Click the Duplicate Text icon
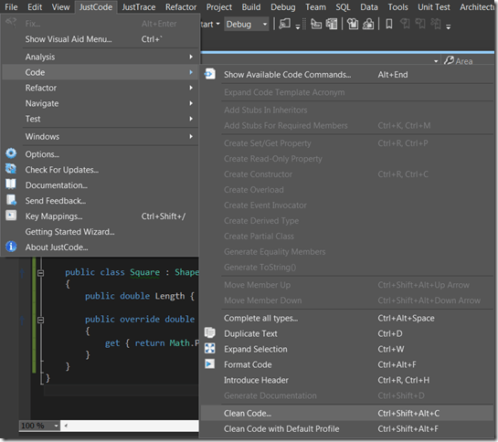 (x=209, y=332)
